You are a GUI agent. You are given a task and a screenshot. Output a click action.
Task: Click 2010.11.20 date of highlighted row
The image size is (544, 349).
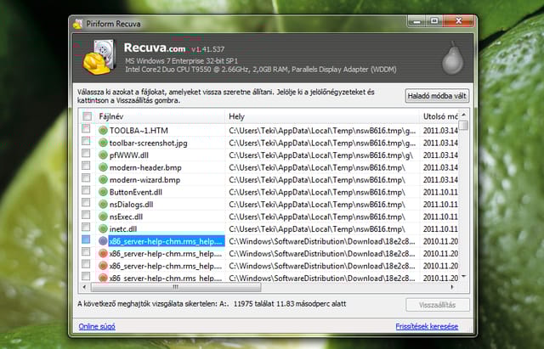pos(440,241)
